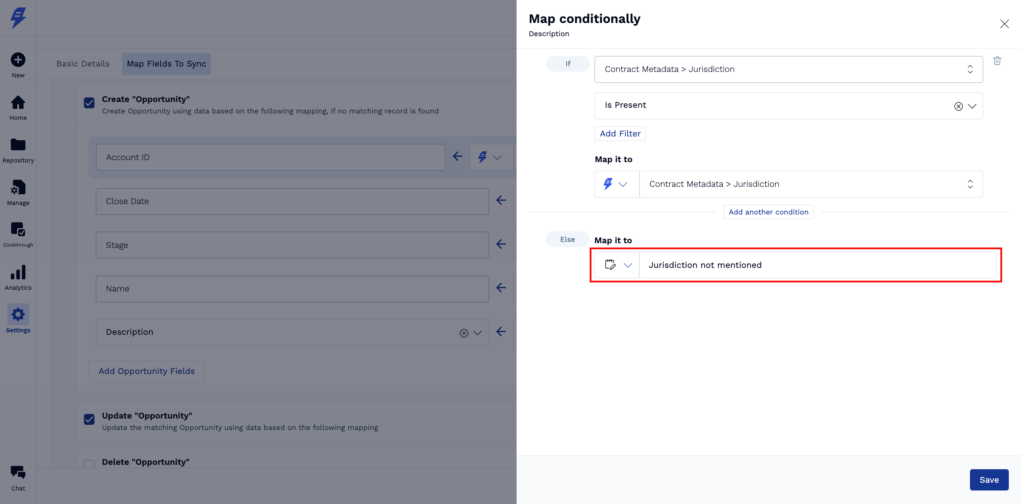Go to the Clickthrough section

18,229
